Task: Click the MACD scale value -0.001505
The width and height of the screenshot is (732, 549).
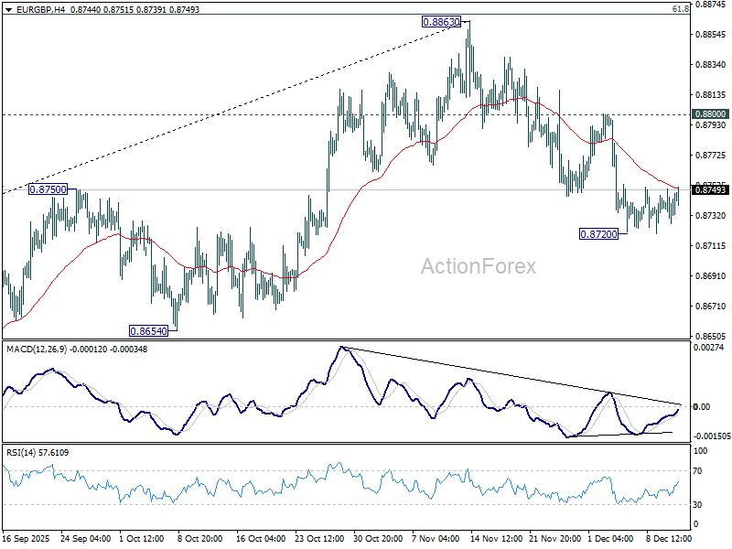Action: (712, 436)
